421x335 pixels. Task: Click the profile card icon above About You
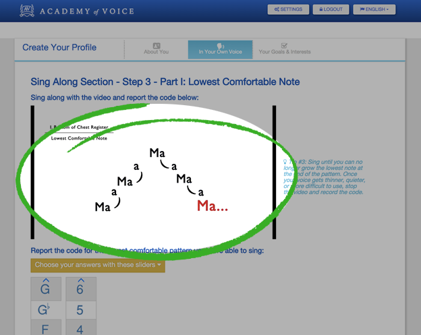click(x=157, y=46)
